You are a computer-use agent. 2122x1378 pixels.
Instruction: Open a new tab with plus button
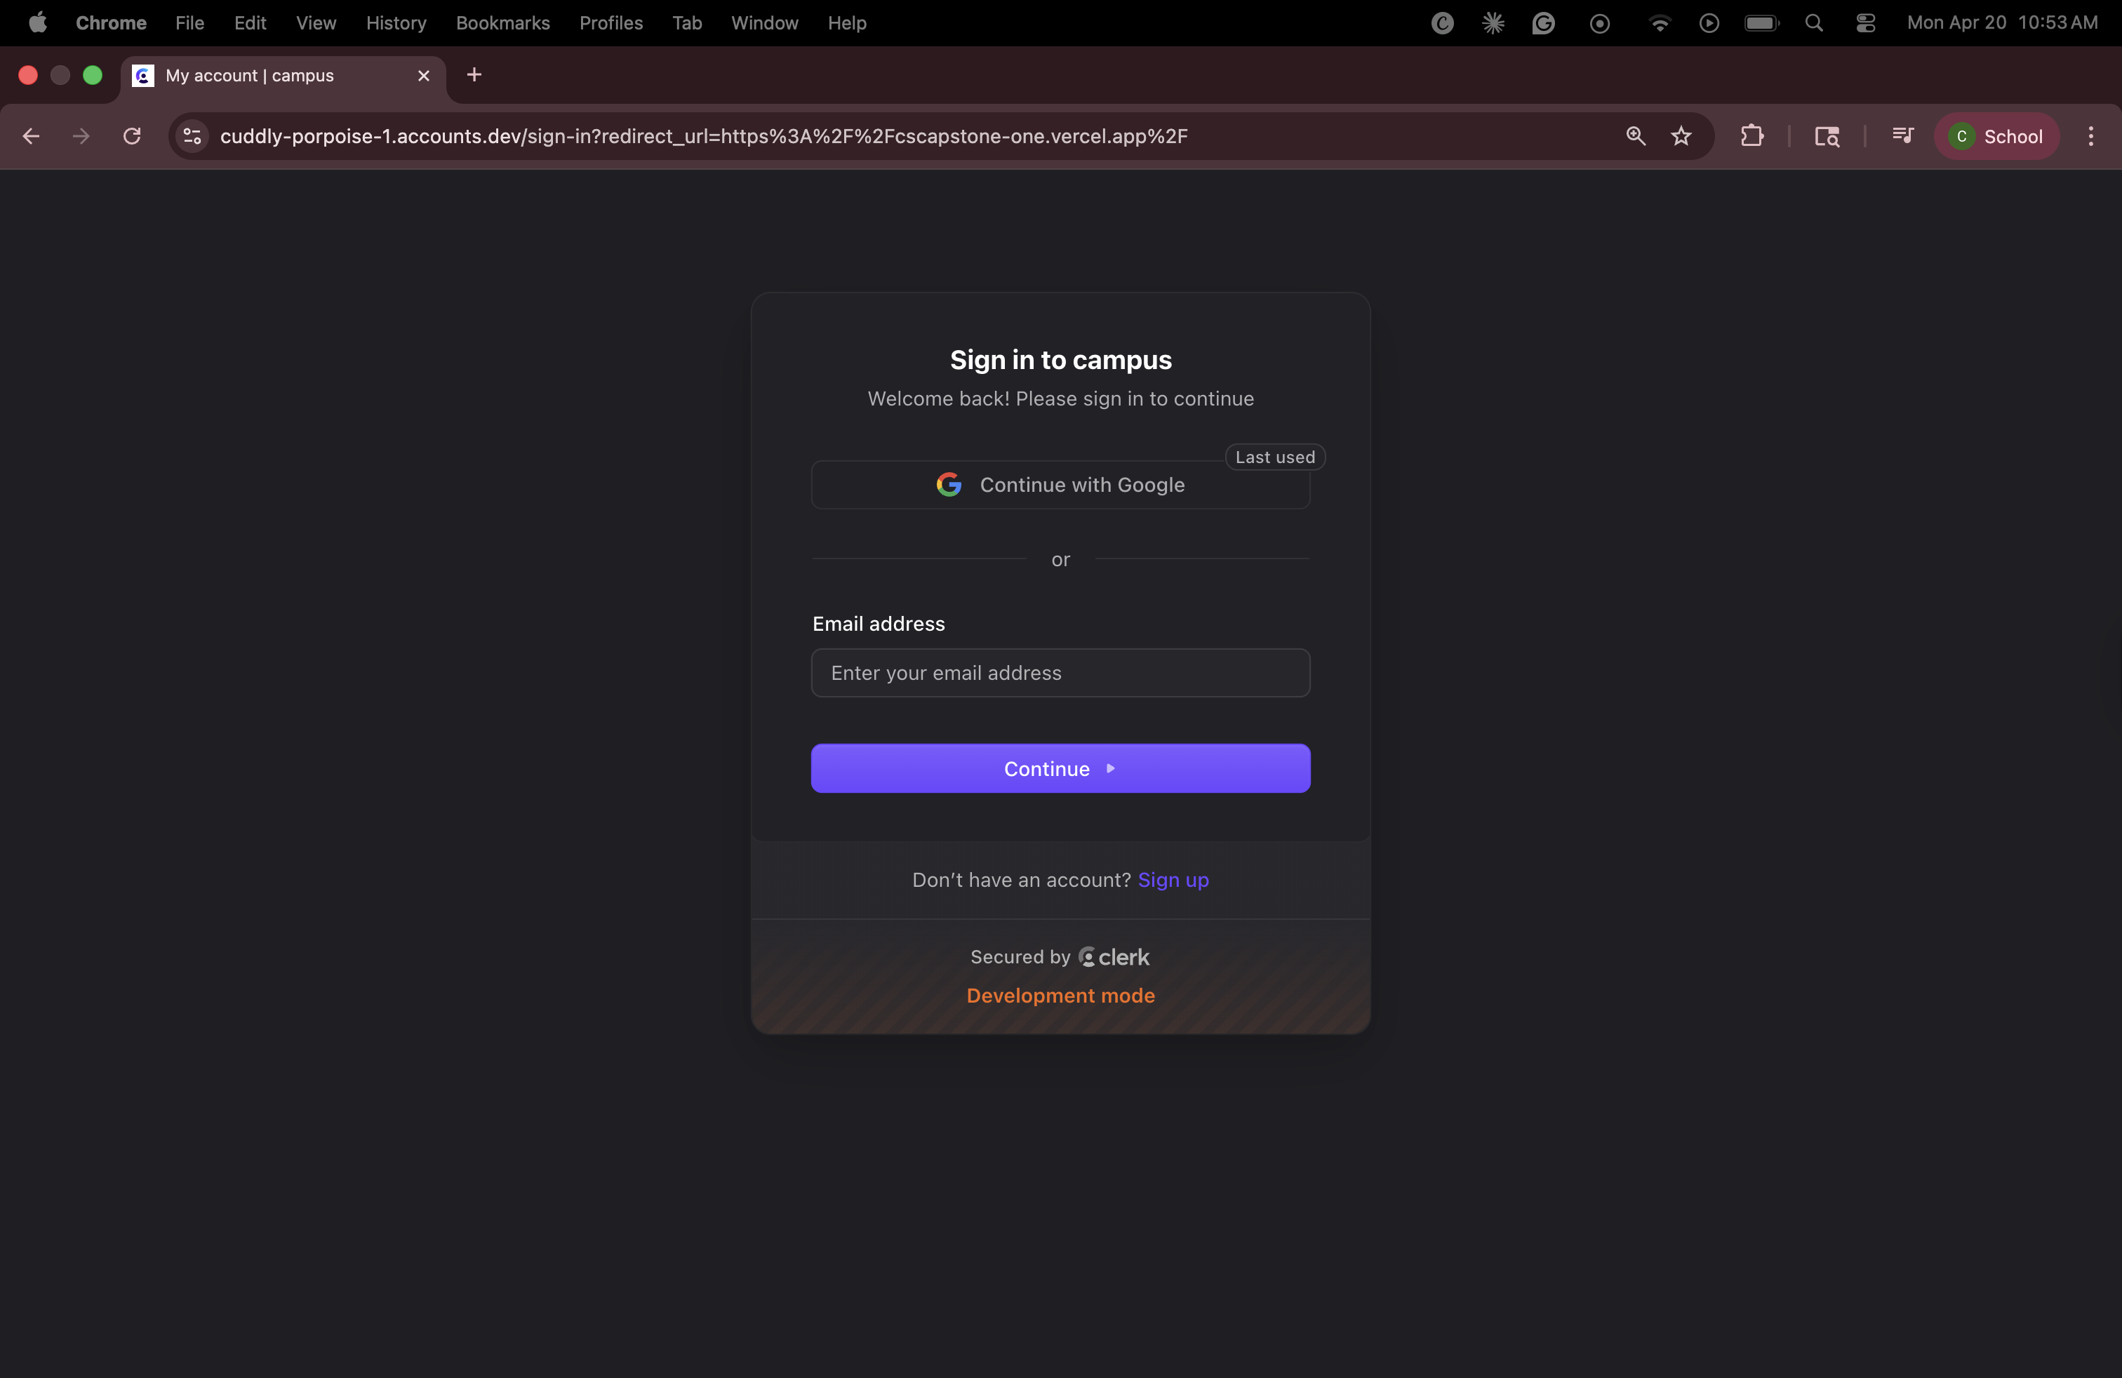tap(474, 75)
